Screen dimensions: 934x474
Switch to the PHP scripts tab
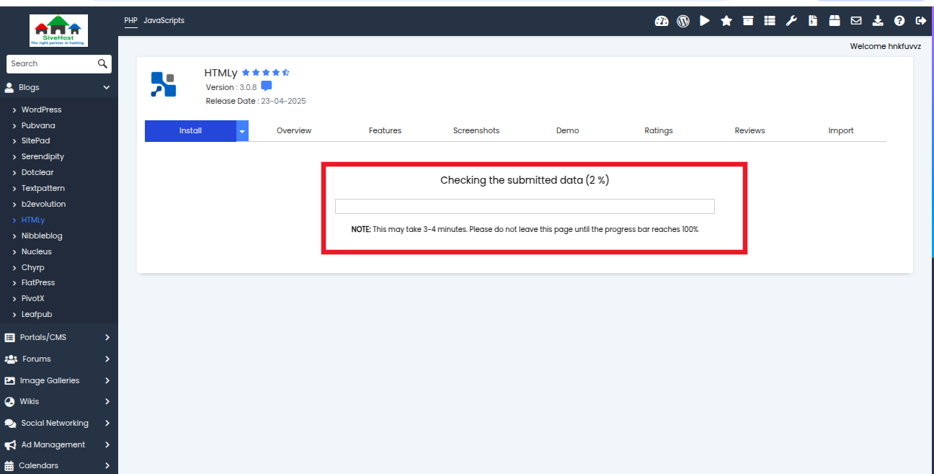tap(130, 20)
